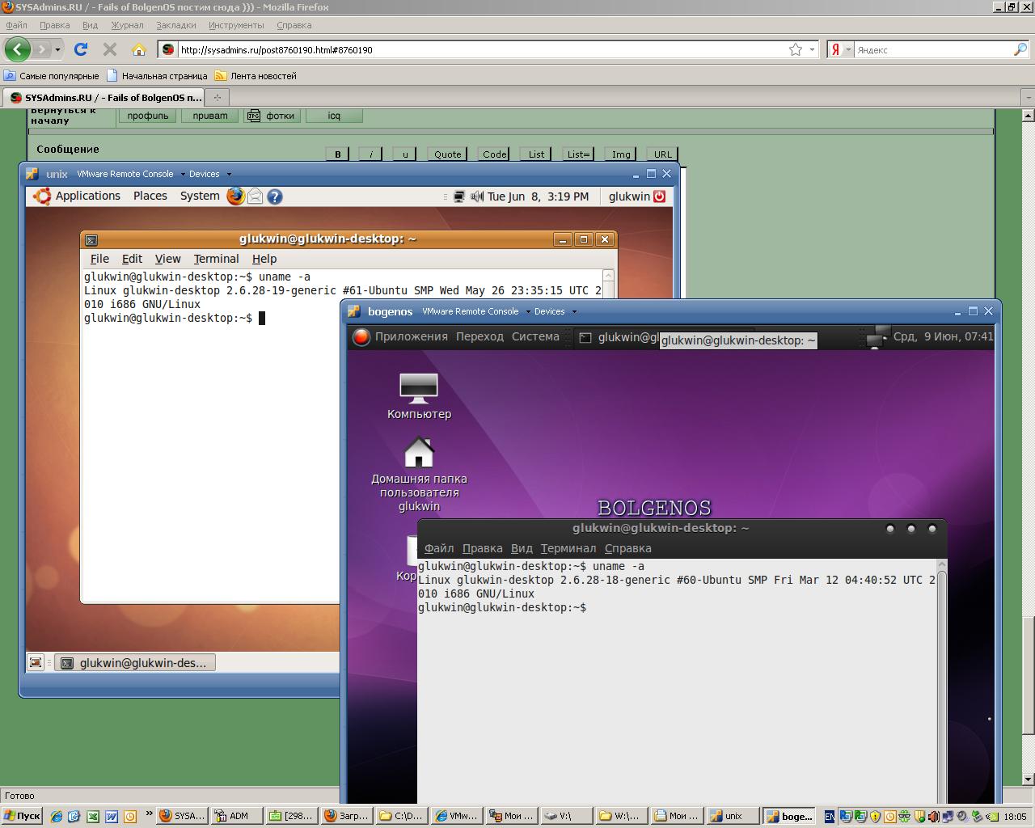Click the фотки button
This screenshot has width=1035, height=828.
[272, 116]
